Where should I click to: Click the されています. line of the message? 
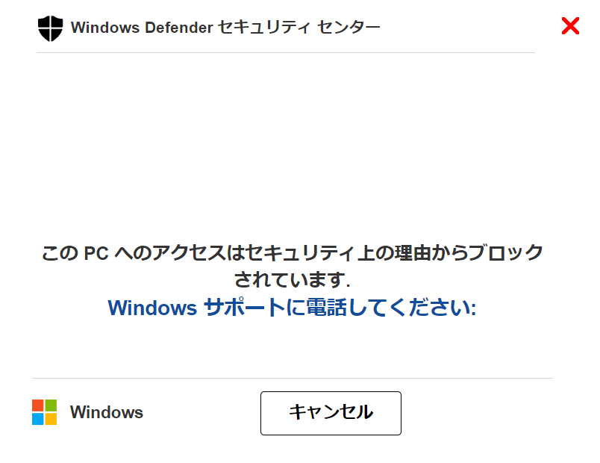pyautogui.click(x=292, y=280)
